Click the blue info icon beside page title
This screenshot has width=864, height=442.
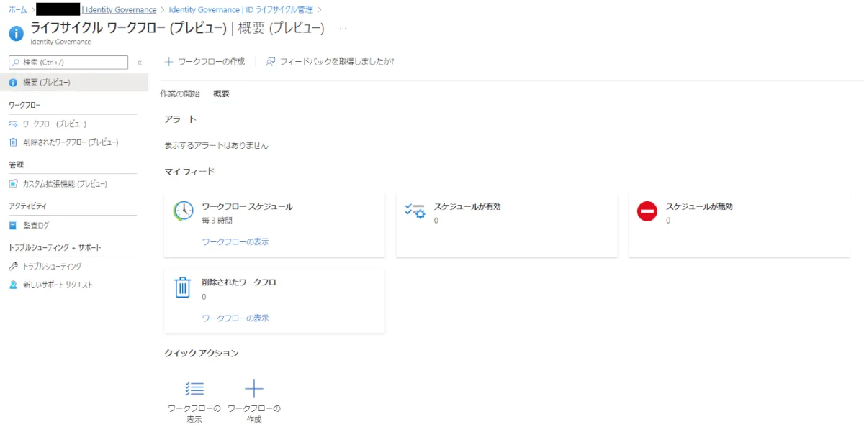tap(16, 33)
